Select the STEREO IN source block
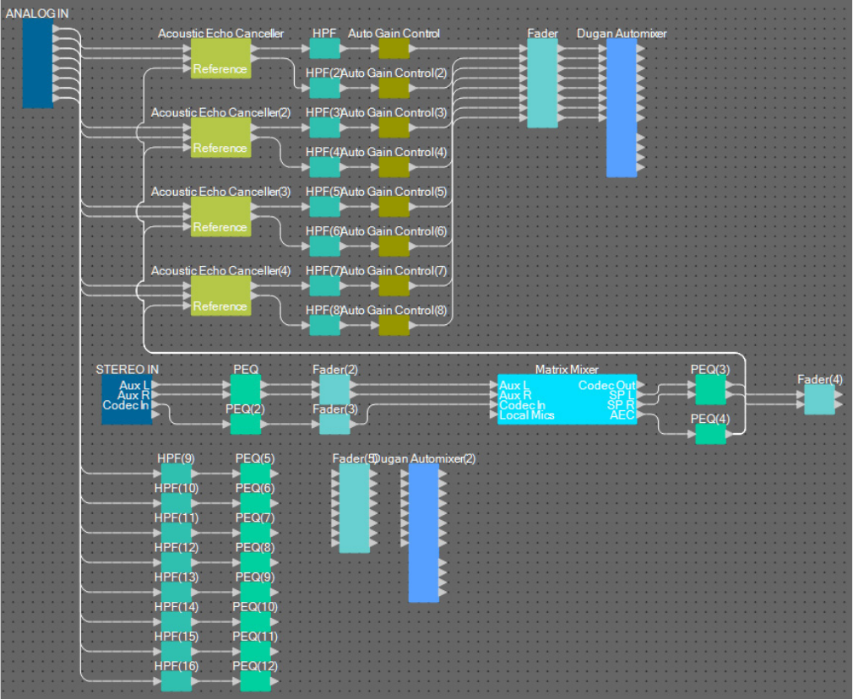 click(x=126, y=400)
